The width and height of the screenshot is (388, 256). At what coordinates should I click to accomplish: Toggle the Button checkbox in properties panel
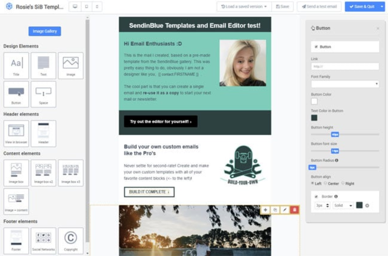[316, 47]
